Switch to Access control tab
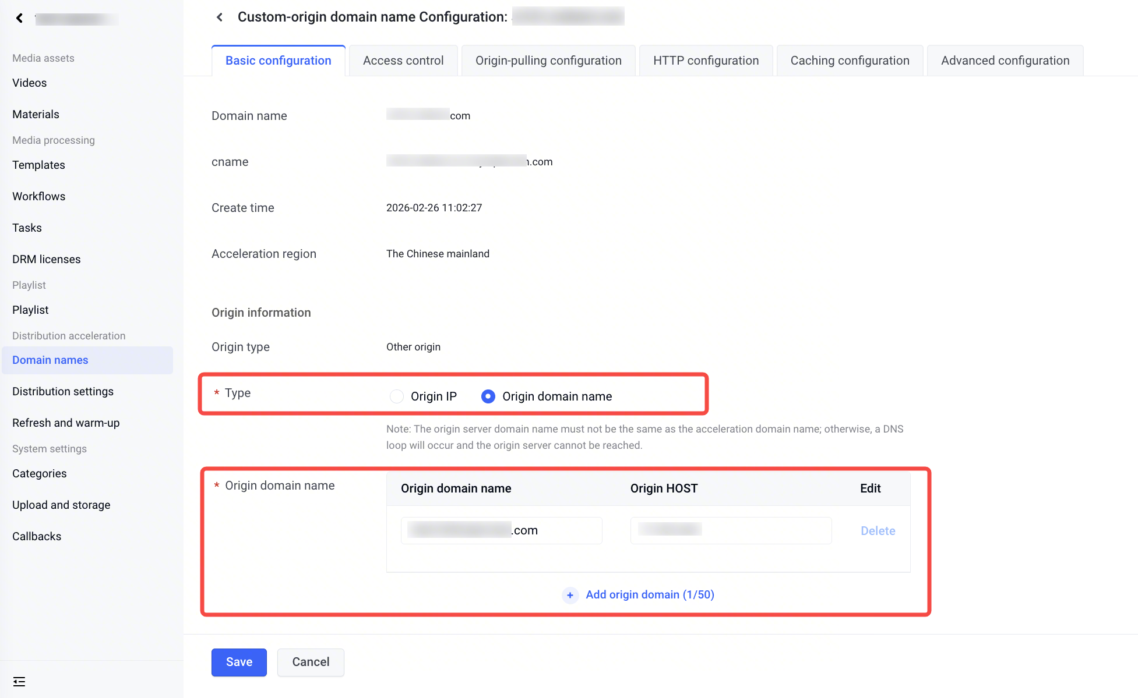The height and width of the screenshot is (698, 1138). [x=403, y=61]
